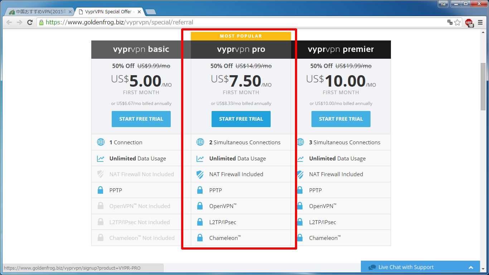Click the translate page icon
The height and width of the screenshot is (275, 489).
450,22
